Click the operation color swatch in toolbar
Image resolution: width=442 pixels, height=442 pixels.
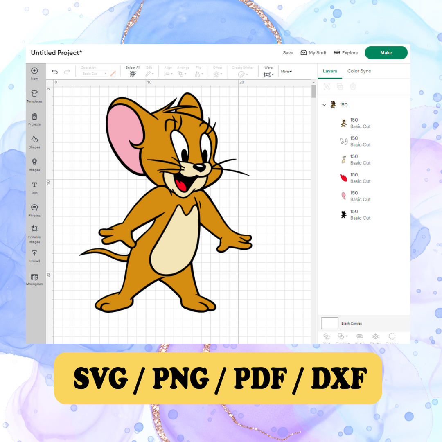coord(113,74)
